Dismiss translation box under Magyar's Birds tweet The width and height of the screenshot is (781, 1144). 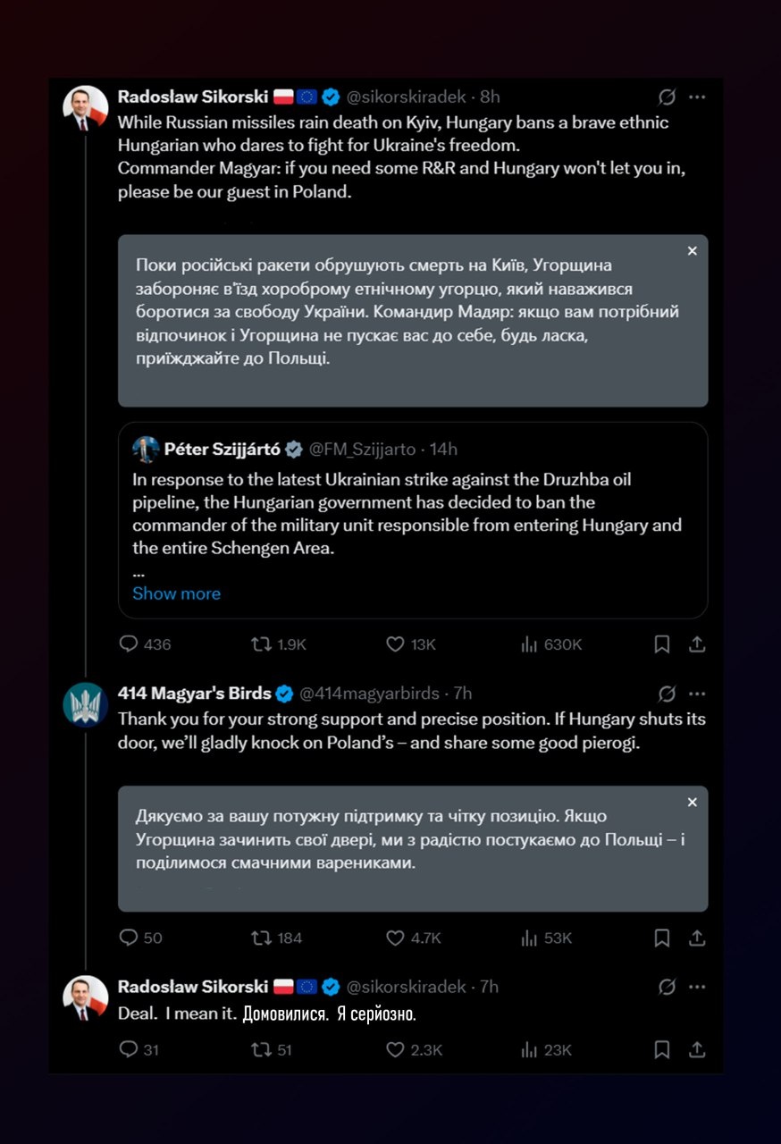coord(692,803)
